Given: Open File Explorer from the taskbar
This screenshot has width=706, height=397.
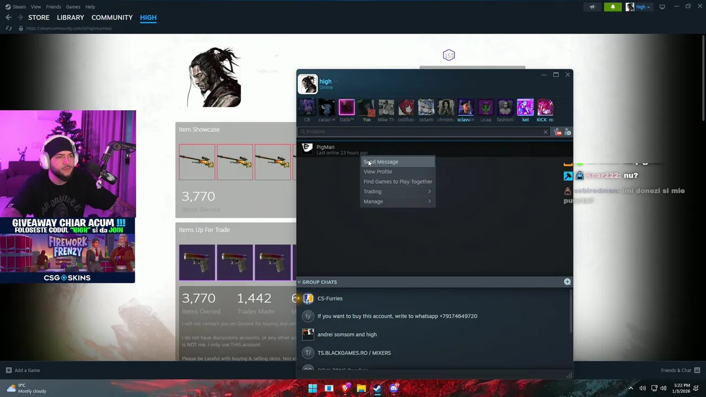Looking at the screenshot, I should [361, 389].
